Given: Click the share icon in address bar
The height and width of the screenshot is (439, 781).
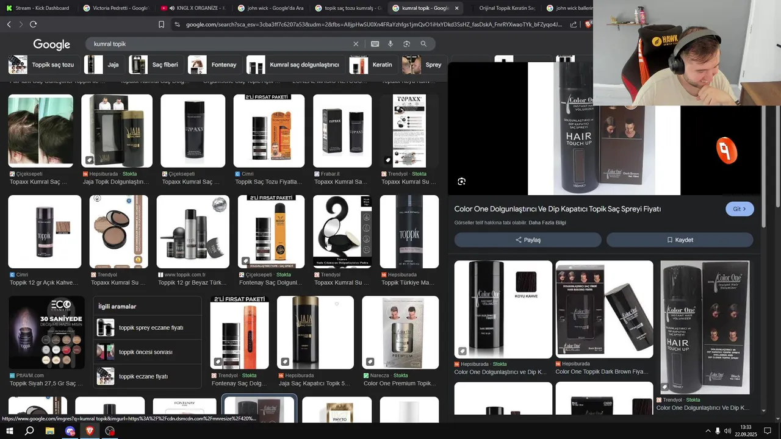Looking at the screenshot, I should 574,24.
